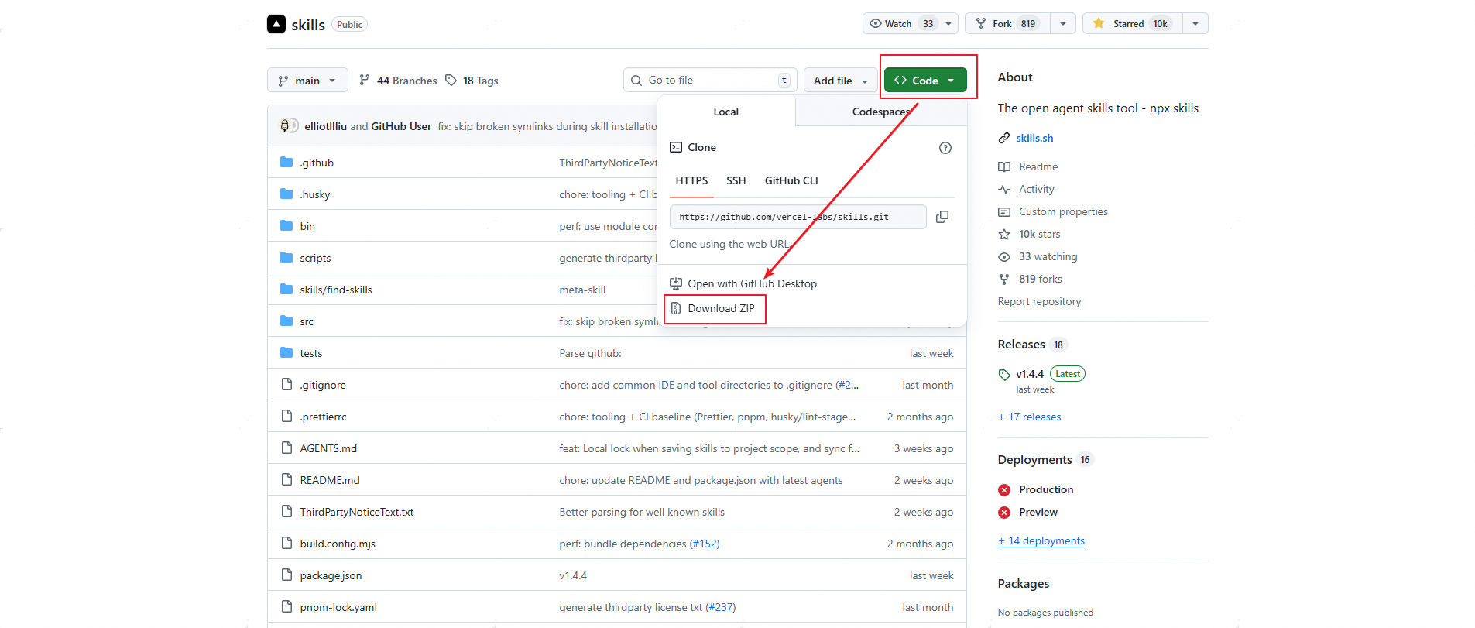Click the Tags label icon
Screen dimensions: 1475x628
[451, 81]
